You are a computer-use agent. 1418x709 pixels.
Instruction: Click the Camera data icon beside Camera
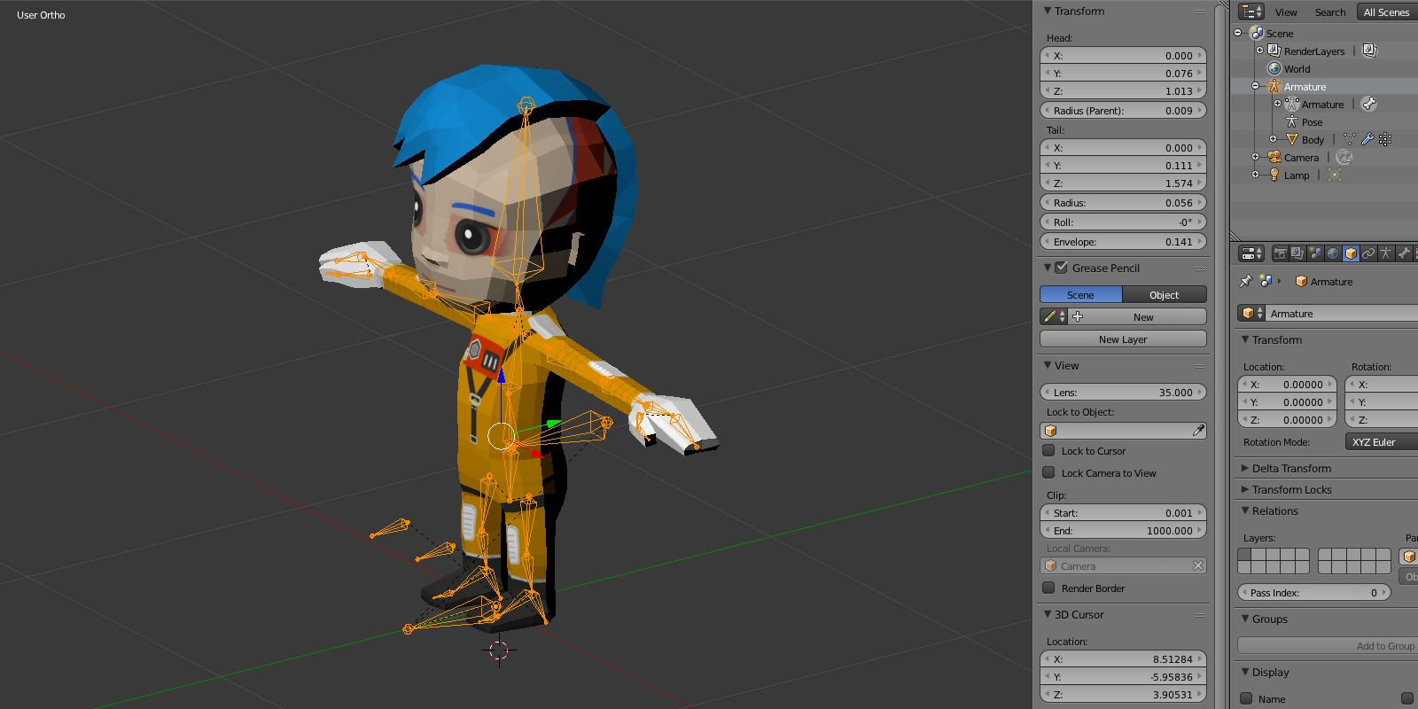1344,157
